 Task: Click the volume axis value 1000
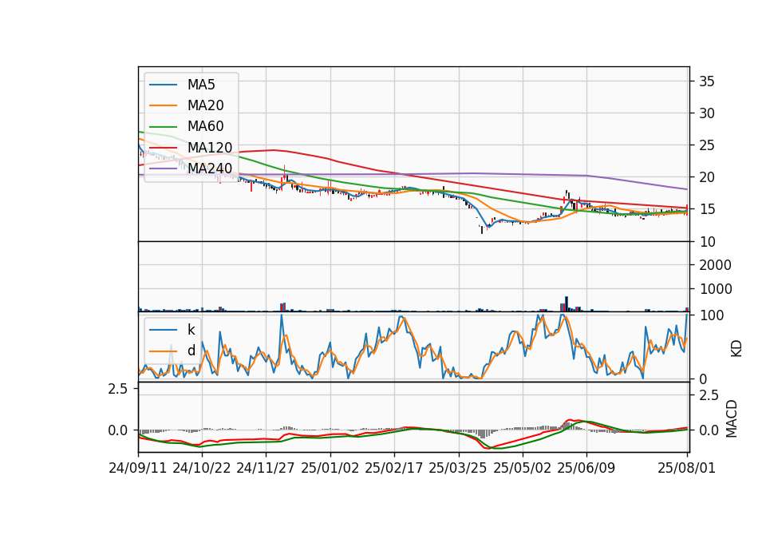pyautogui.click(x=715, y=289)
